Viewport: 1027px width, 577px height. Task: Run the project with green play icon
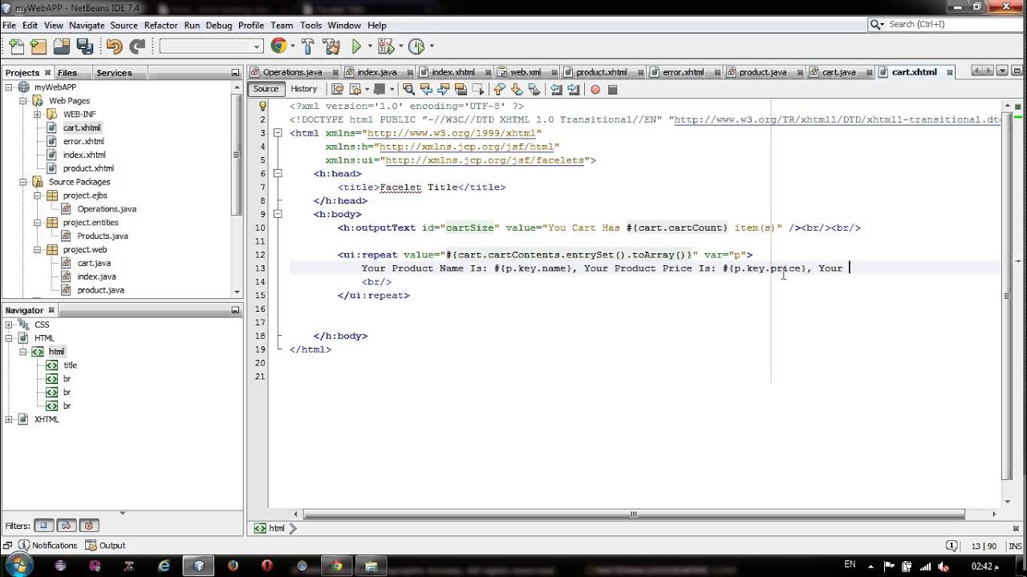[x=356, y=46]
